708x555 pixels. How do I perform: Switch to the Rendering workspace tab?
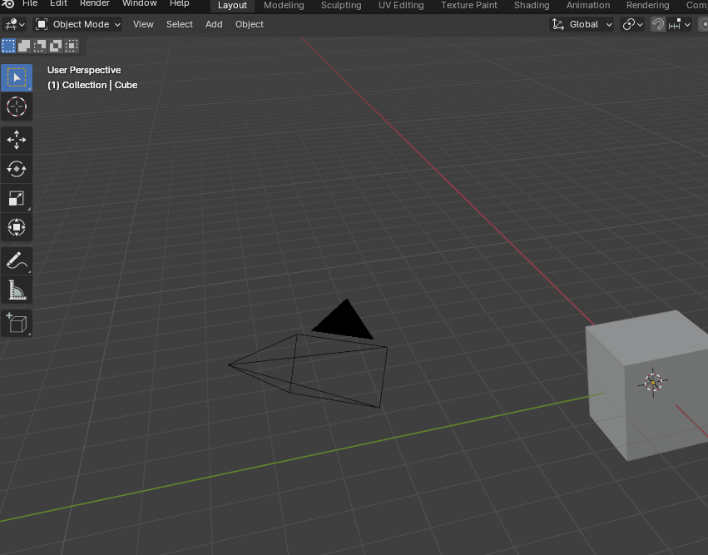[x=647, y=6]
